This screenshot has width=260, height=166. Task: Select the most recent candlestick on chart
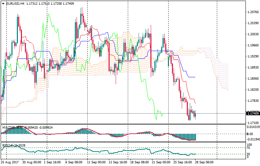[195, 114]
